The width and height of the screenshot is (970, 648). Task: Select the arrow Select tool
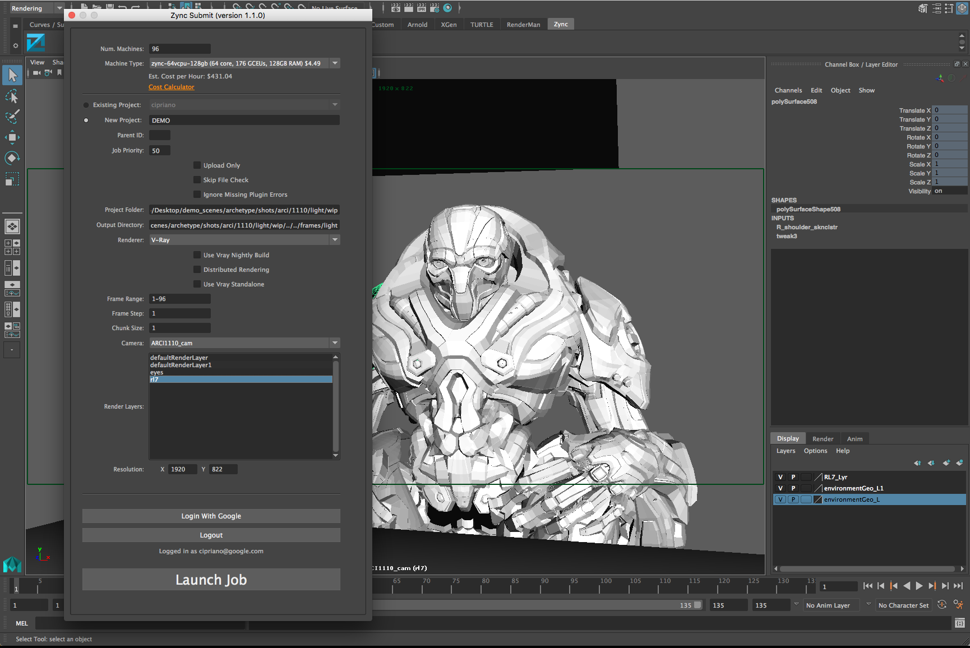coord(12,75)
